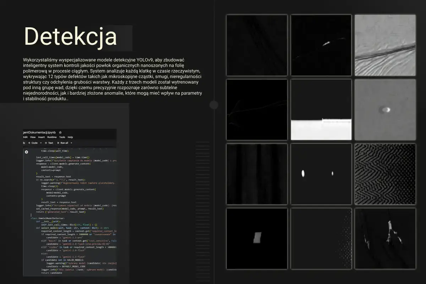Screen dimensions: 426x284
Task: Add a new Text cell
Action: tap(49, 143)
